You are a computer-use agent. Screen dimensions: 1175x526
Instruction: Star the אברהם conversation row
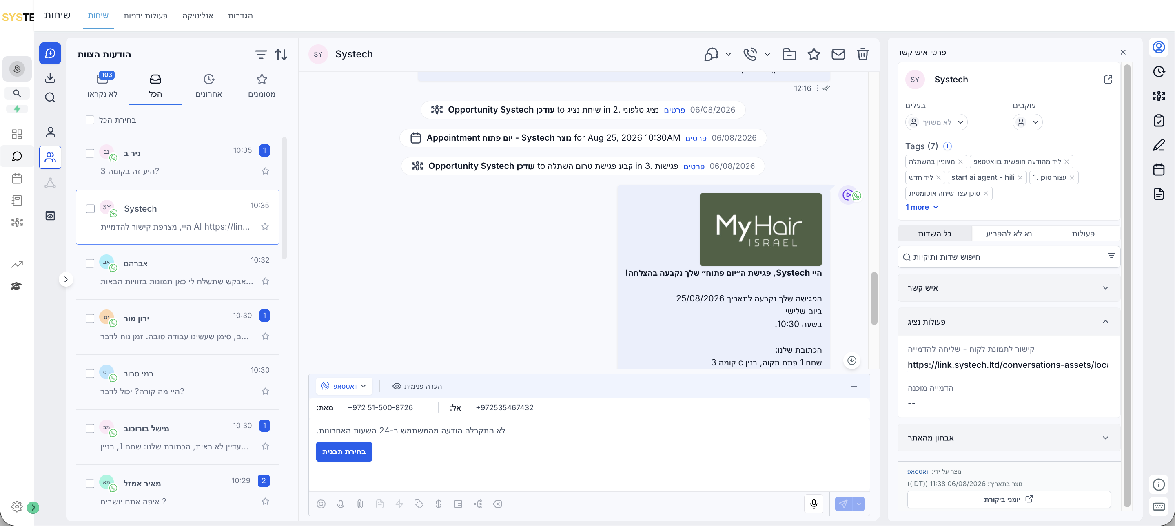click(266, 281)
